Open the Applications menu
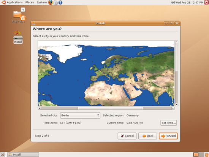The width and height of the screenshot is (209, 157). pos(15,2)
